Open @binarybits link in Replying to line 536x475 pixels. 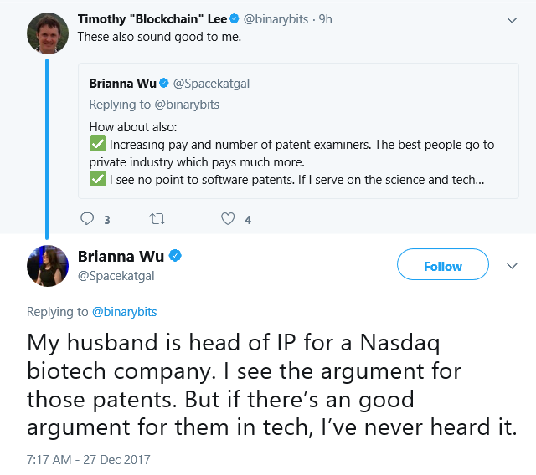coord(125,312)
